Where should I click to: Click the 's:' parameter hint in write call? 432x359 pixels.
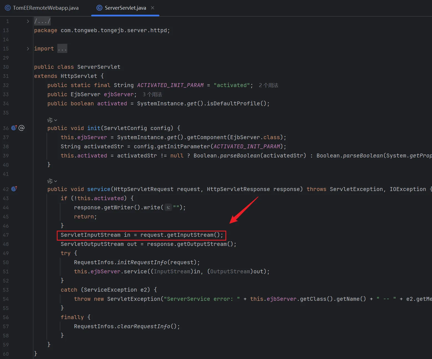pos(168,207)
